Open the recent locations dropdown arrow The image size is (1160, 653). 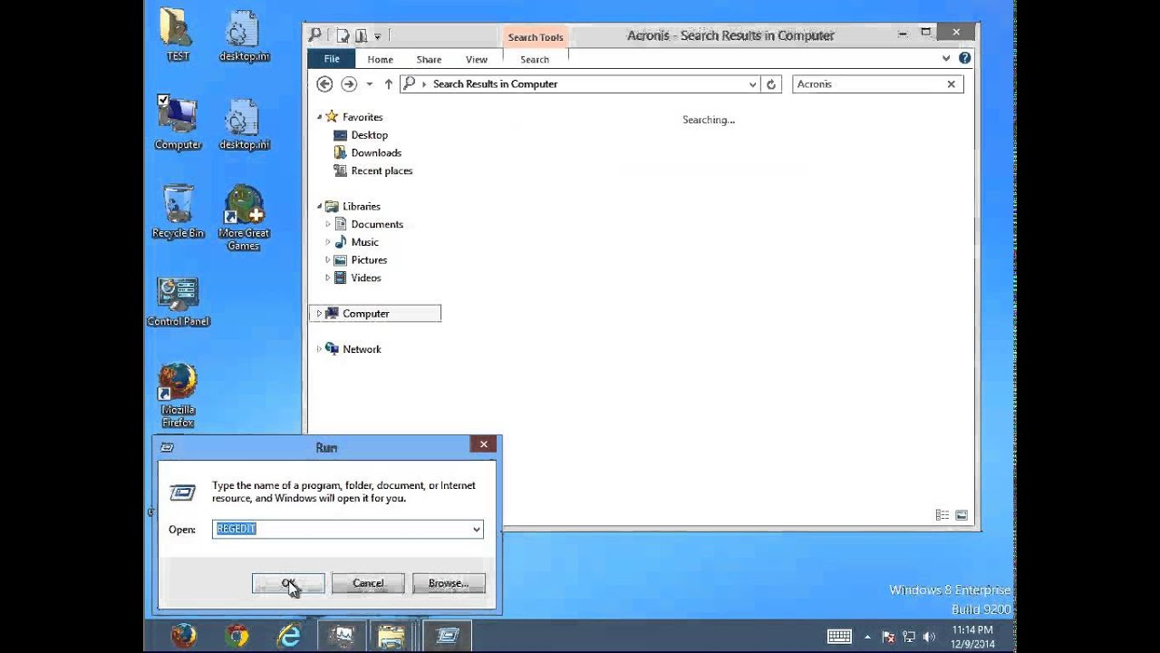pyautogui.click(x=369, y=84)
